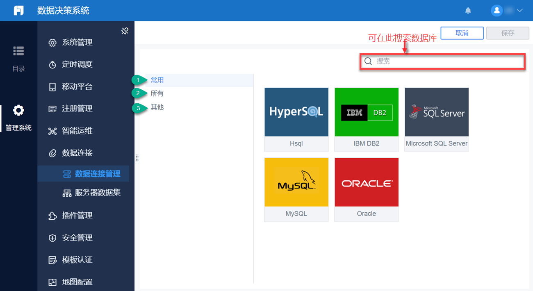Image resolution: width=533 pixels, height=291 pixels.
Task: Open 模板认证 menu item
Action: pyautogui.click(x=77, y=260)
